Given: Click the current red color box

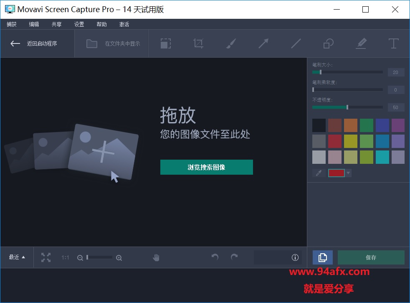Looking at the screenshot, I should (x=336, y=173).
